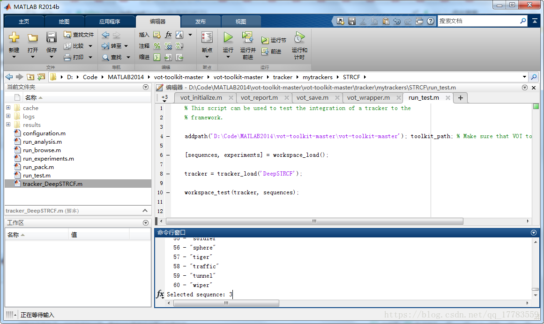Click the New file plus icon

(x=14, y=37)
